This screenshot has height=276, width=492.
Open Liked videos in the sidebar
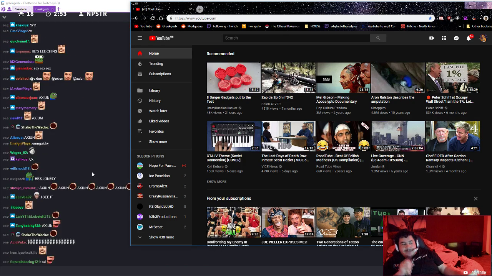pyautogui.click(x=161, y=121)
